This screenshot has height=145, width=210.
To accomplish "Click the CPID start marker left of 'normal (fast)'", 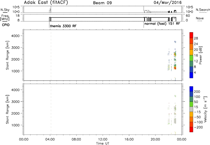I will (144, 24).
